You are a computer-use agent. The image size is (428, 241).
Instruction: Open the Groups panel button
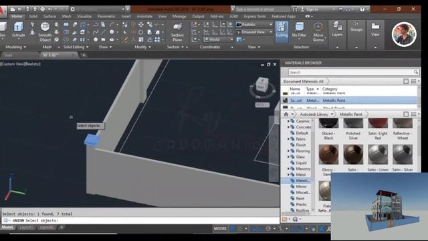pyautogui.click(x=356, y=27)
